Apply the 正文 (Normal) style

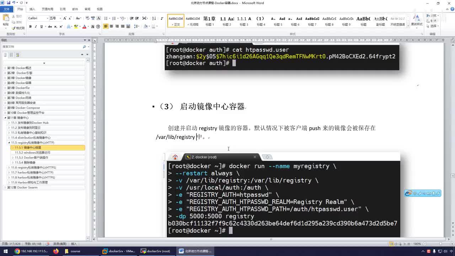coord(176,21)
